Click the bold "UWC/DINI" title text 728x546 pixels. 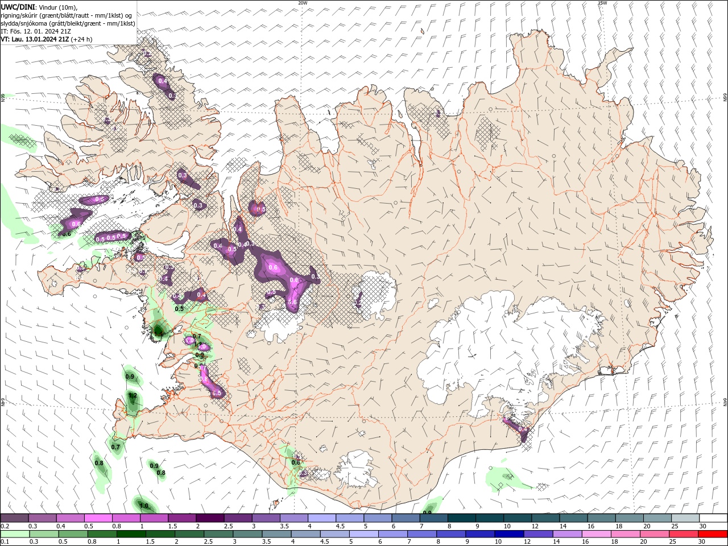[18, 7]
